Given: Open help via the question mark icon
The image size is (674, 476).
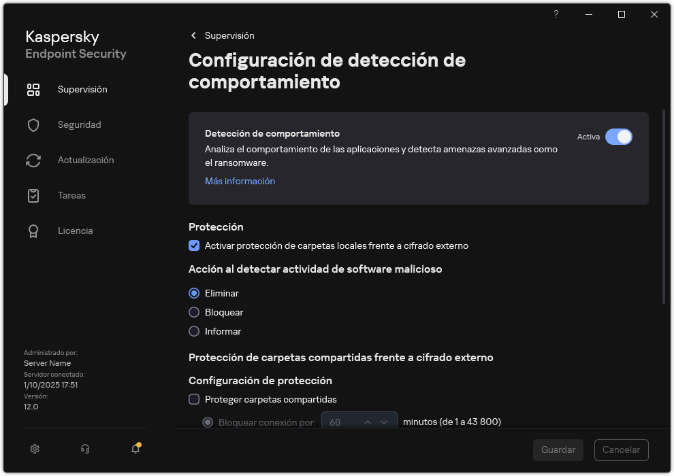Looking at the screenshot, I should coord(556,14).
